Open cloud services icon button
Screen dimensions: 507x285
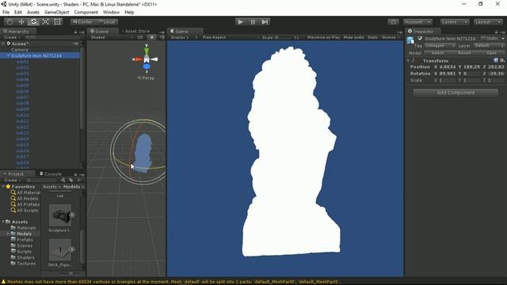(x=393, y=22)
